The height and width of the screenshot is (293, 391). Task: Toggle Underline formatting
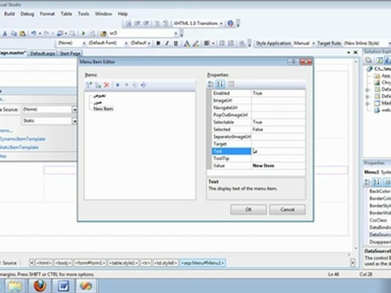176,44
